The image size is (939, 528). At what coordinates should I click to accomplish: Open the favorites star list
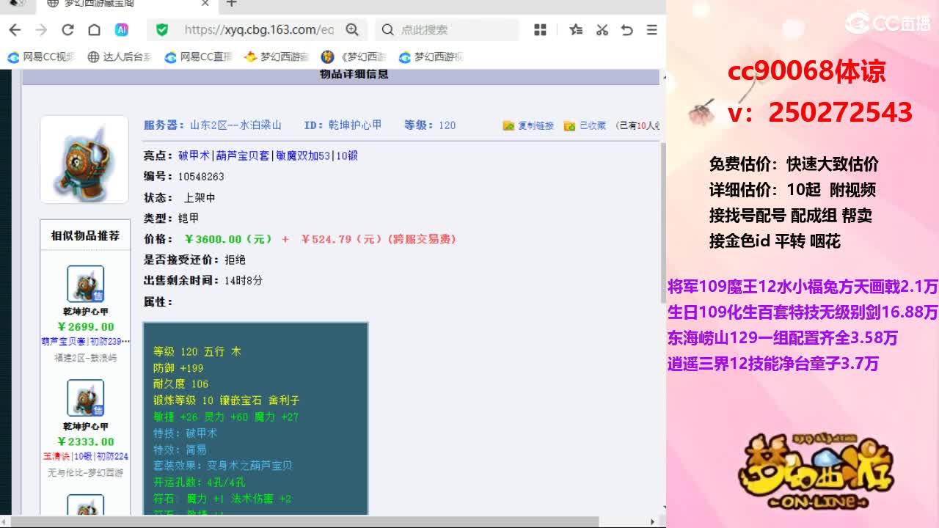[576, 30]
